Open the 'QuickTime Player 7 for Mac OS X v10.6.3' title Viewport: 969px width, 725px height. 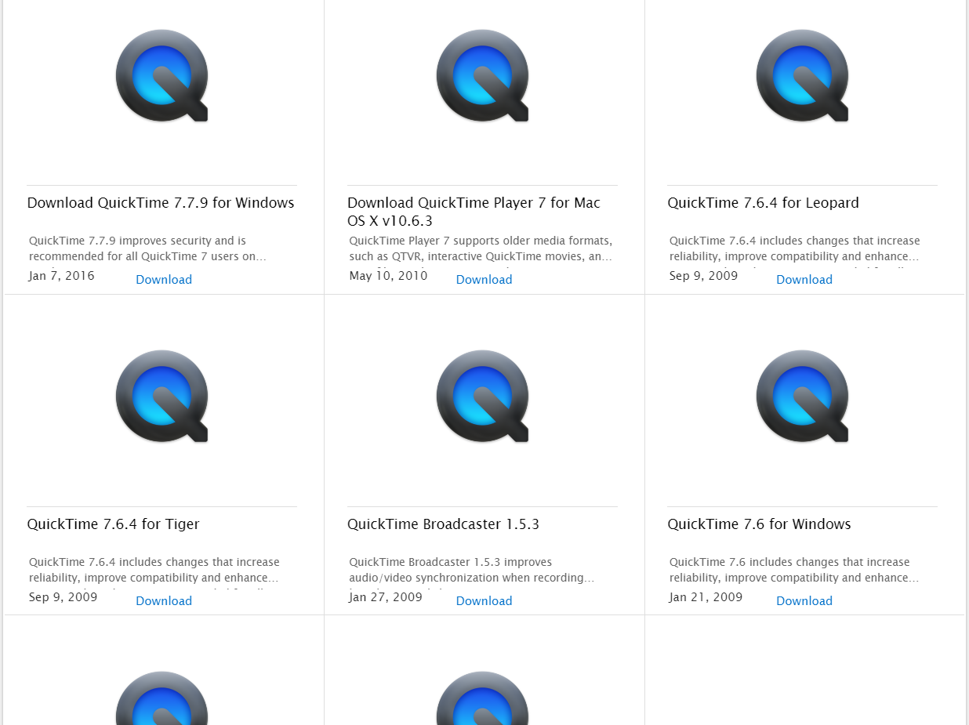click(x=474, y=212)
